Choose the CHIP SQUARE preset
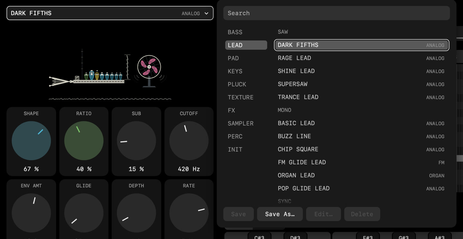Screen dimensions: 463x239 coord(361,149)
